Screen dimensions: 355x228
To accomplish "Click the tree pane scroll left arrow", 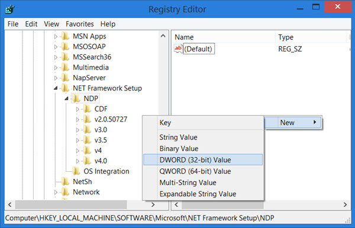I will pos(9,205).
